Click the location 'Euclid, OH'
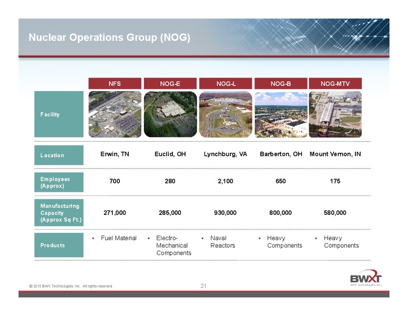 [170, 154]
